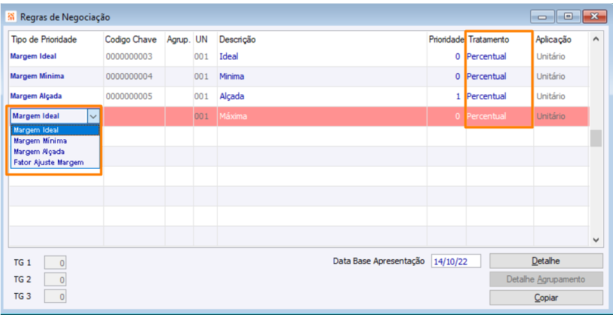
Task: Click the UN column header
Action: coord(202,39)
